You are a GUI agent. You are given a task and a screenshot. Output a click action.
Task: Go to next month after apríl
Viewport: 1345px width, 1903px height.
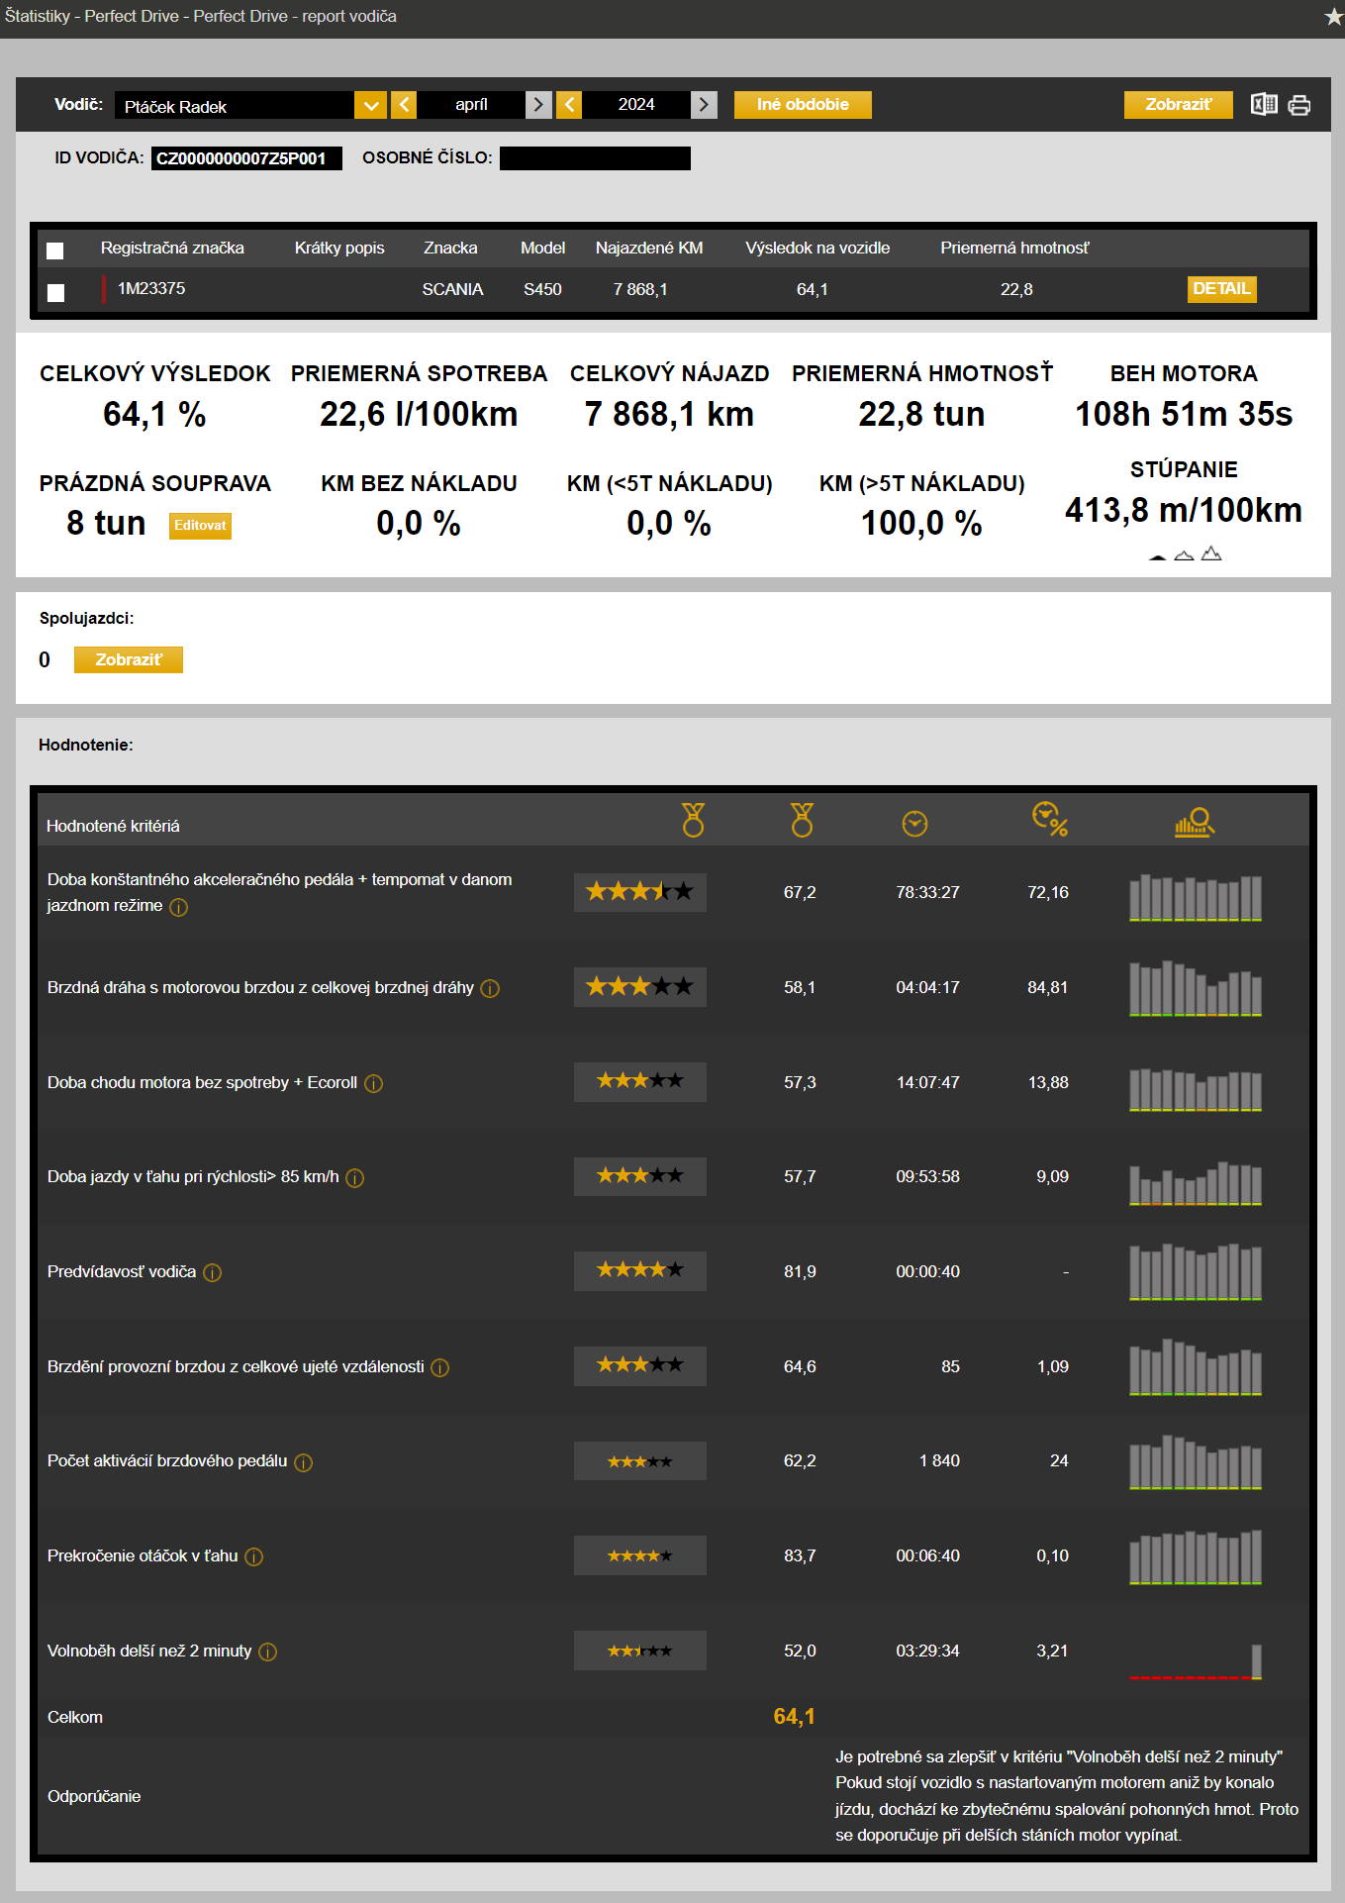pyautogui.click(x=538, y=105)
